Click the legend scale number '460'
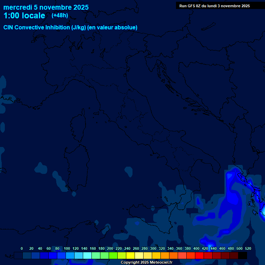Viewport: 265px width, 265px height. (x=222, y=248)
